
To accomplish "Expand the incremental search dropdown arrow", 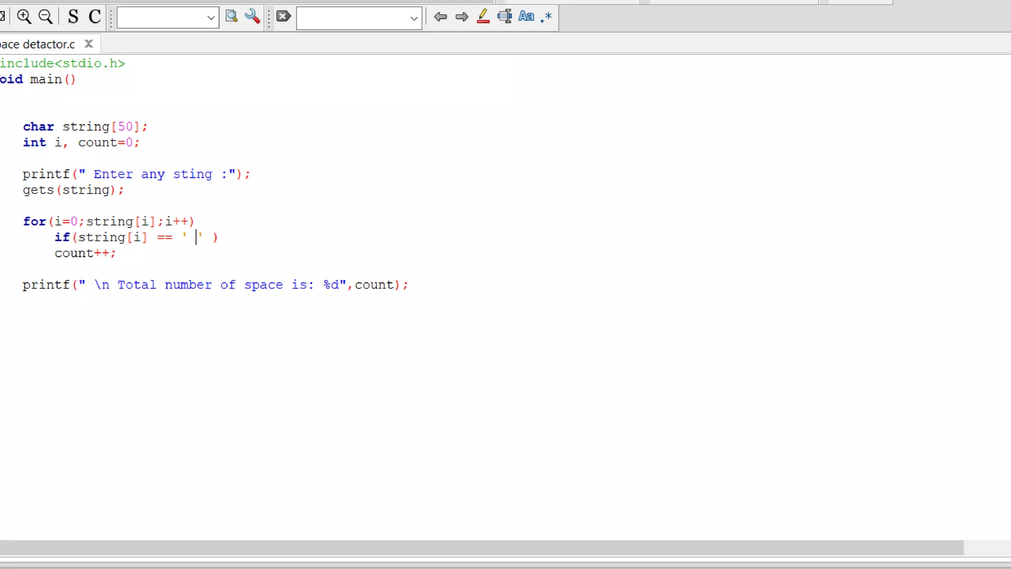I will (414, 19).
